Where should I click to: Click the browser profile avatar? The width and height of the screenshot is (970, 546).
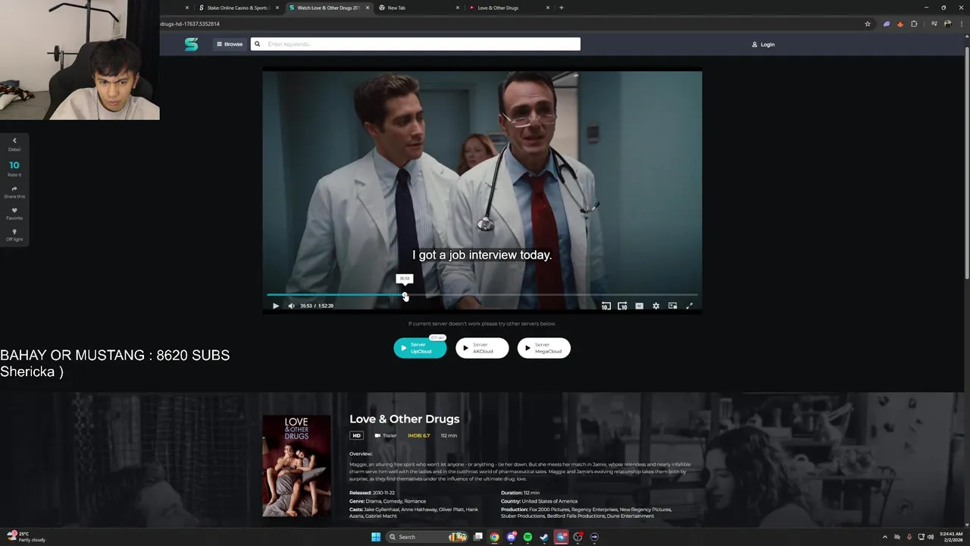coord(947,24)
